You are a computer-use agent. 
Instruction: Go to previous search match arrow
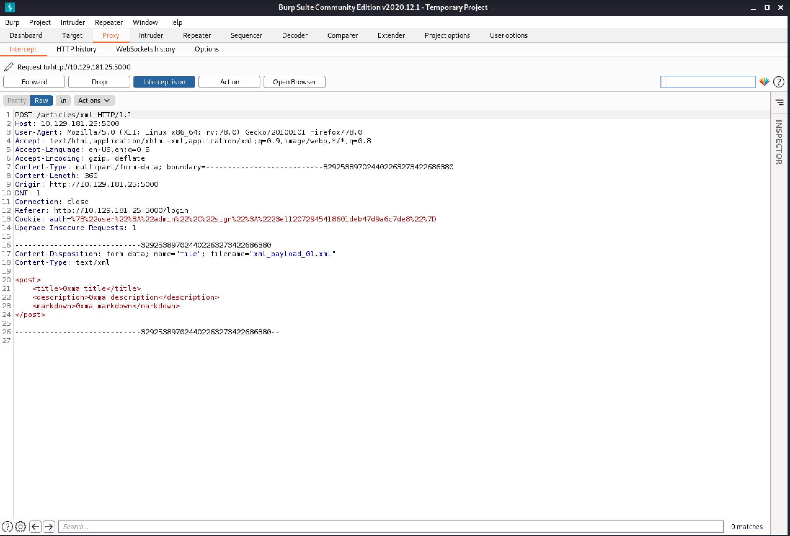35,526
